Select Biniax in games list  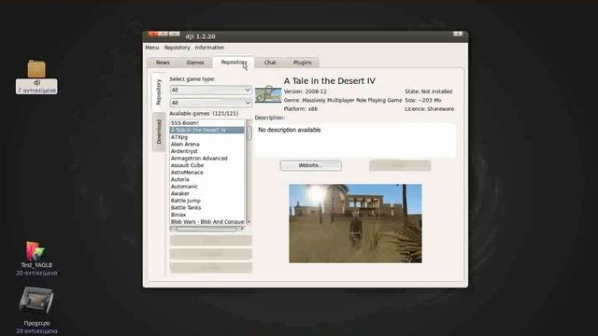207,215
